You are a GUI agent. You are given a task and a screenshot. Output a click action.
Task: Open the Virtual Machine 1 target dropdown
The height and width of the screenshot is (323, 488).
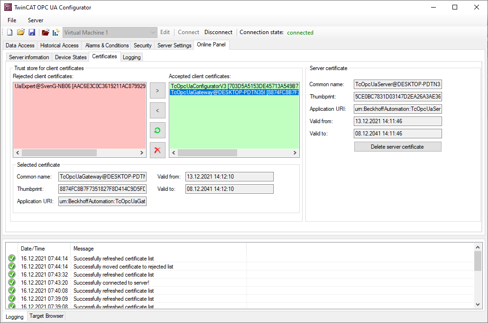[x=110, y=32]
